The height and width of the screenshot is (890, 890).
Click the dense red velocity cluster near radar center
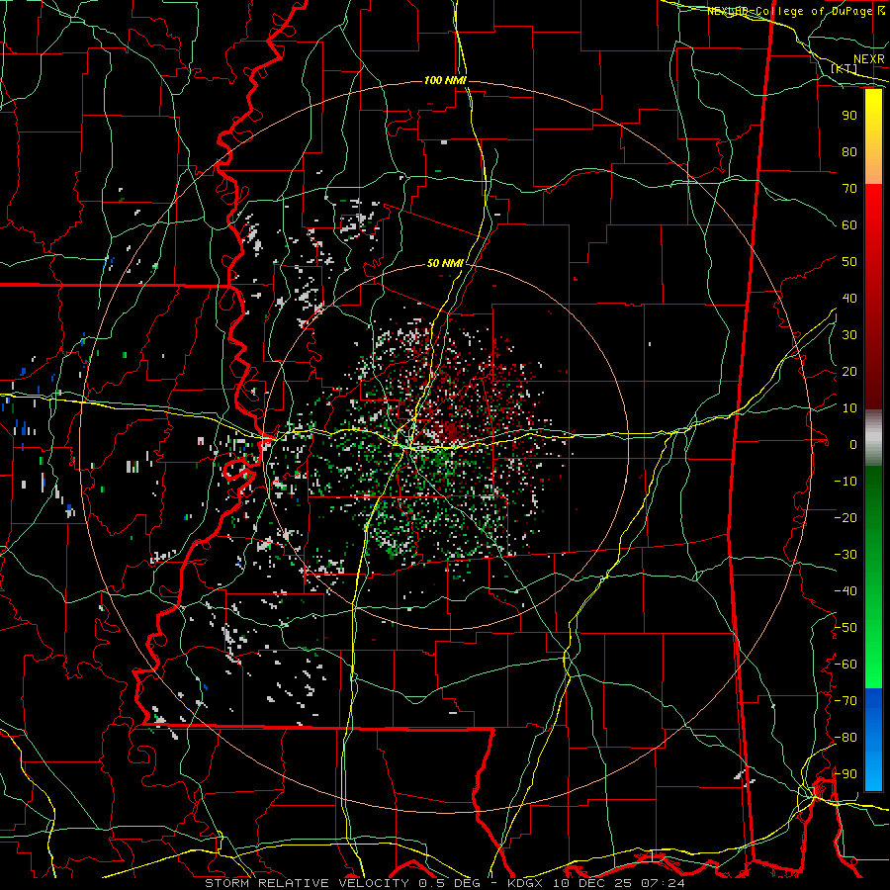click(x=452, y=431)
